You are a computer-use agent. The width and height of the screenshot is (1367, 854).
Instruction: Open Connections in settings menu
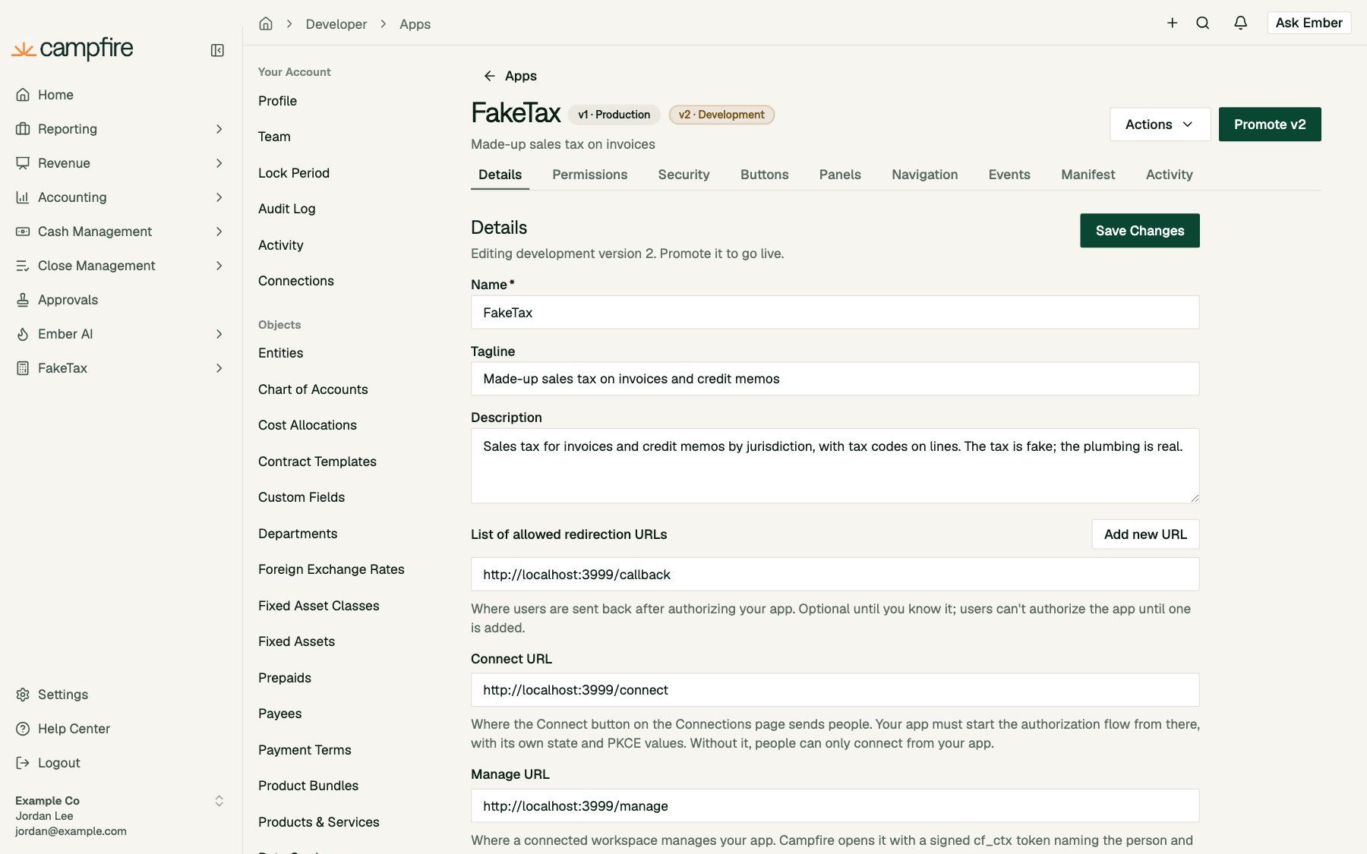295,281
